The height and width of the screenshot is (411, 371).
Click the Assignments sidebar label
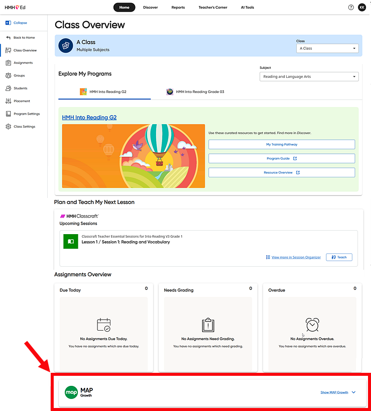pyautogui.click(x=23, y=63)
